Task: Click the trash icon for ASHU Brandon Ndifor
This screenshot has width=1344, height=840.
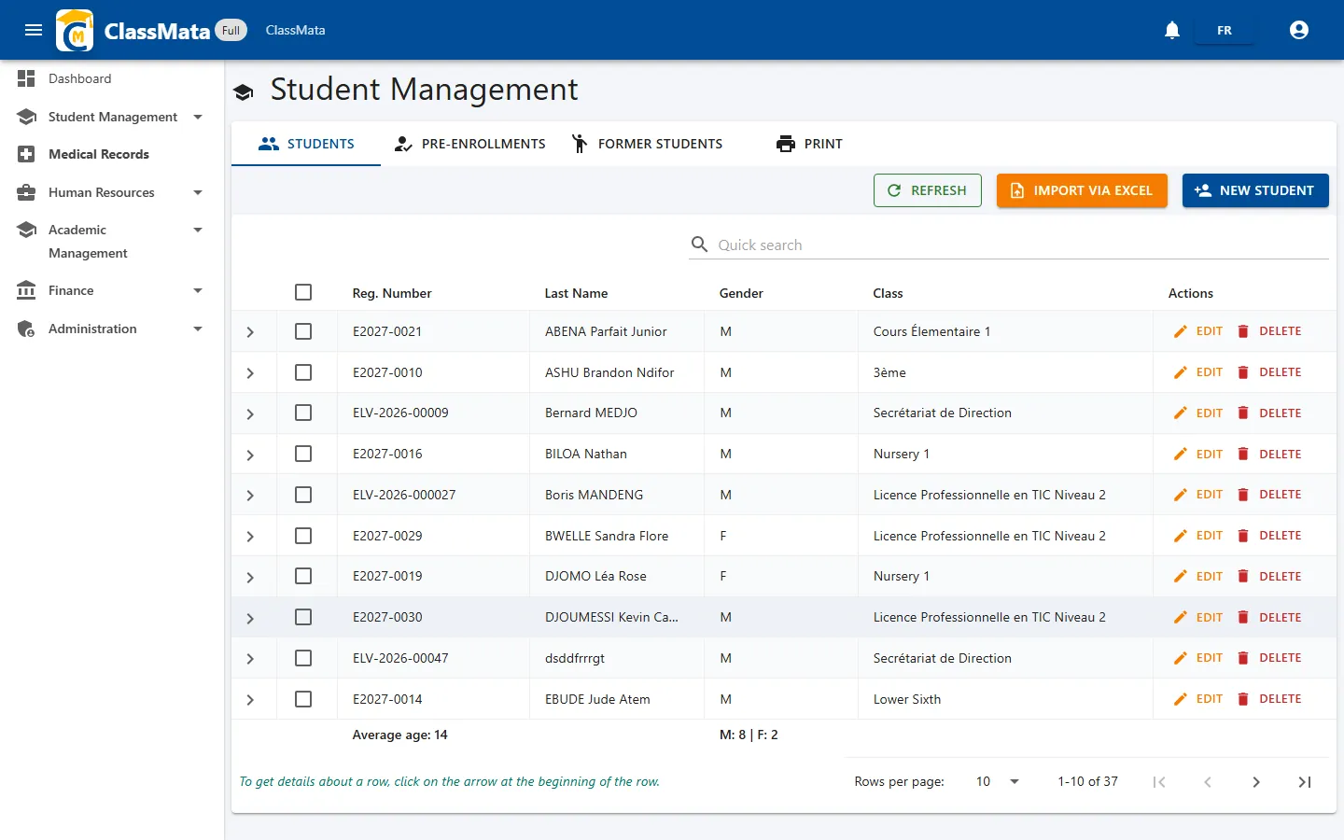Action: 1243,372
